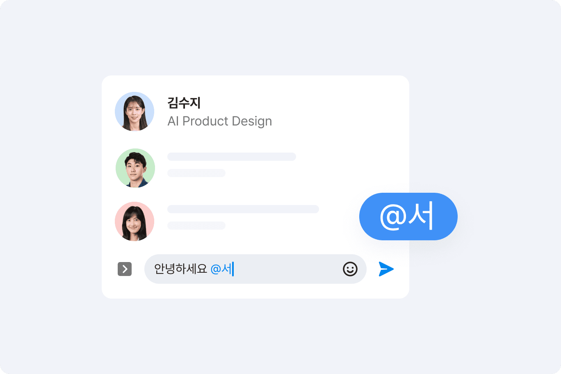Focus the message input field
561x374 pixels.
point(255,269)
